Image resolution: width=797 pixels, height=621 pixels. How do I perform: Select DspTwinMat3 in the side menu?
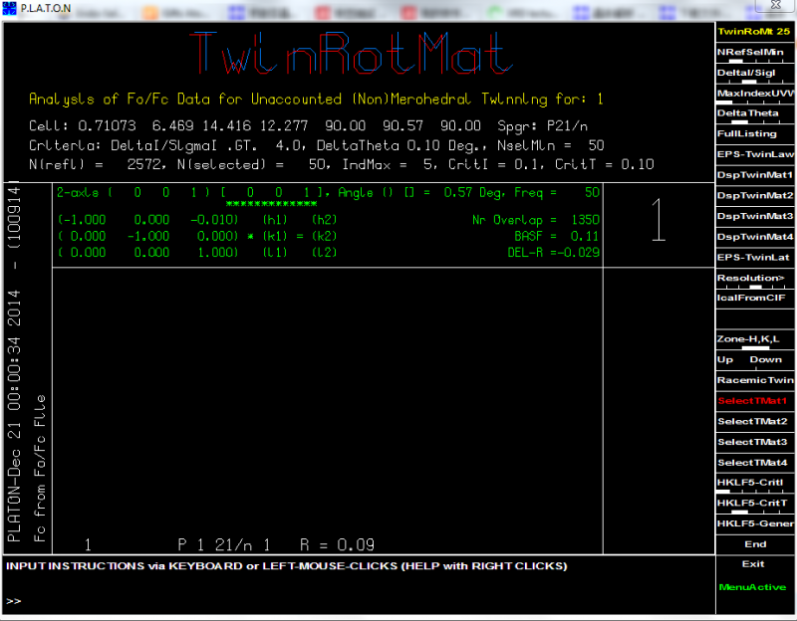(754, 216)
